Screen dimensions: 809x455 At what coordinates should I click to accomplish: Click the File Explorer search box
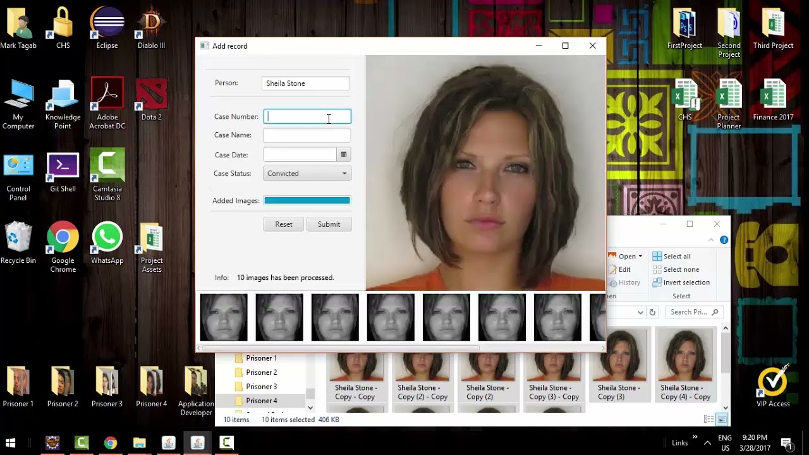click(x=695, y=312)
